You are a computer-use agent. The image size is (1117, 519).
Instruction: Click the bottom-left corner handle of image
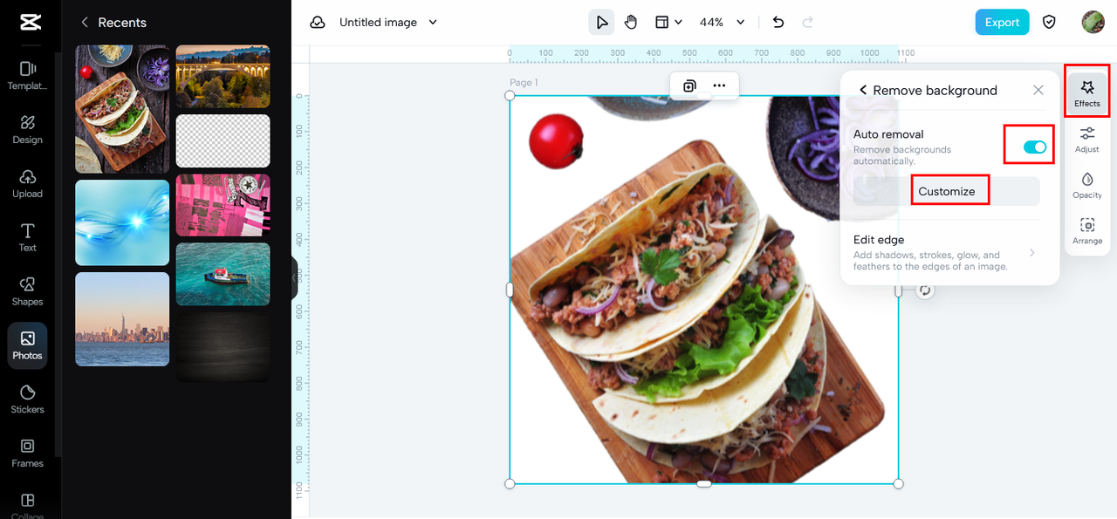click(x=510, y=483)
